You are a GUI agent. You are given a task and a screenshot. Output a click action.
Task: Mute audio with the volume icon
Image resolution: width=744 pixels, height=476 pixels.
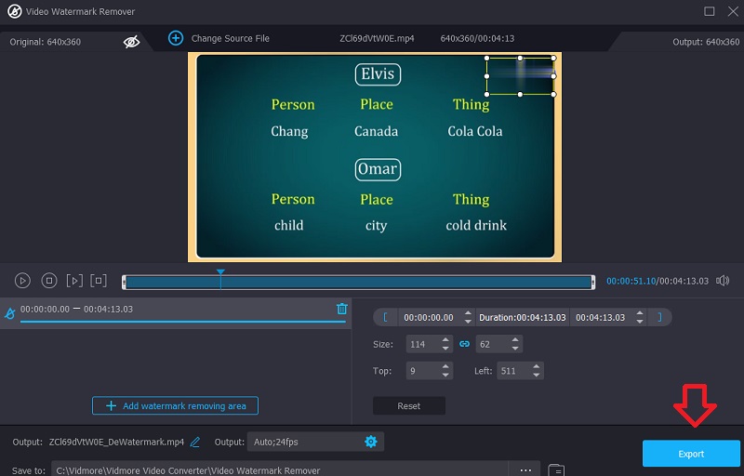click(x=723, y=281)
